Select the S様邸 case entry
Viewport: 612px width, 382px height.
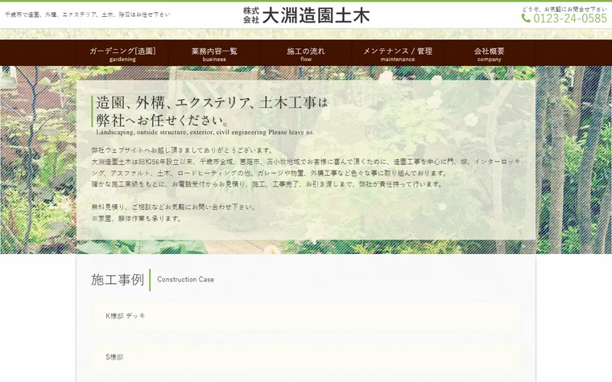[306, 357]
